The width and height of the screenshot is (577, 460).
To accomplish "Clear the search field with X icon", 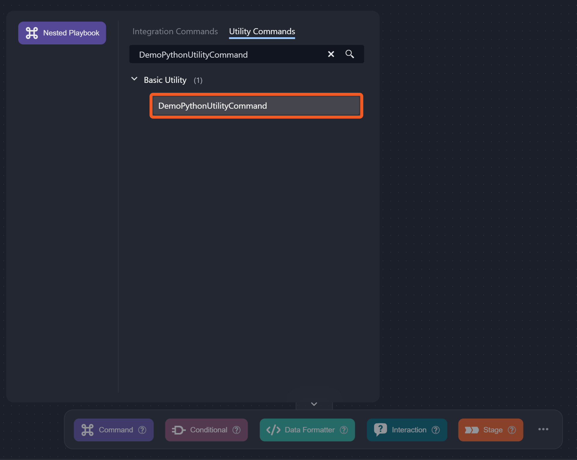I will 331,54.
